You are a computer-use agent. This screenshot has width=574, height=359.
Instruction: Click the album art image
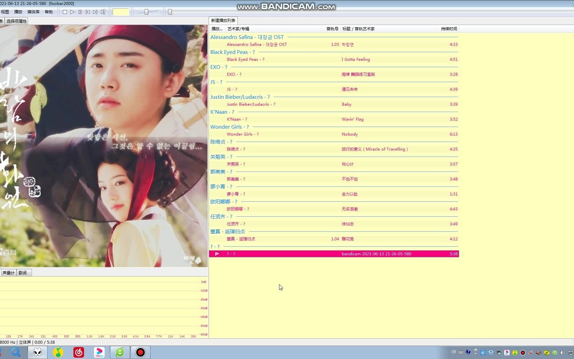point(104,146)
